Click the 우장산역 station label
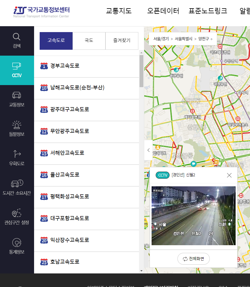This screenshot has width=250, height=287. point(231,61)
